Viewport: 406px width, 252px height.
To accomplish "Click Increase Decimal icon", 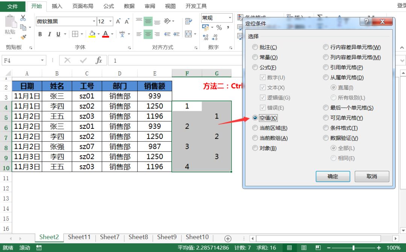I will pyautogui.click(x=206, y=38).
